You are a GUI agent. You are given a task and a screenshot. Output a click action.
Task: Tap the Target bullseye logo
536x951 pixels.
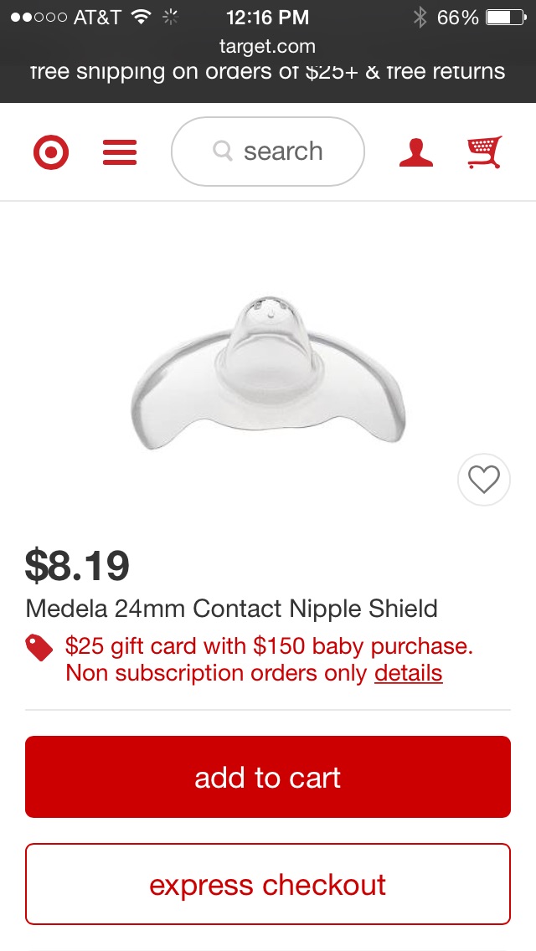coord(51,152)
